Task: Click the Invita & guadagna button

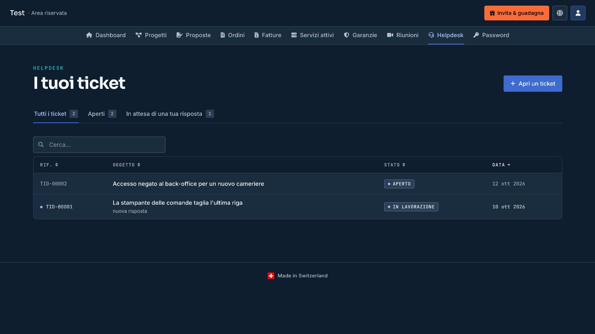Action: [517, 13]
